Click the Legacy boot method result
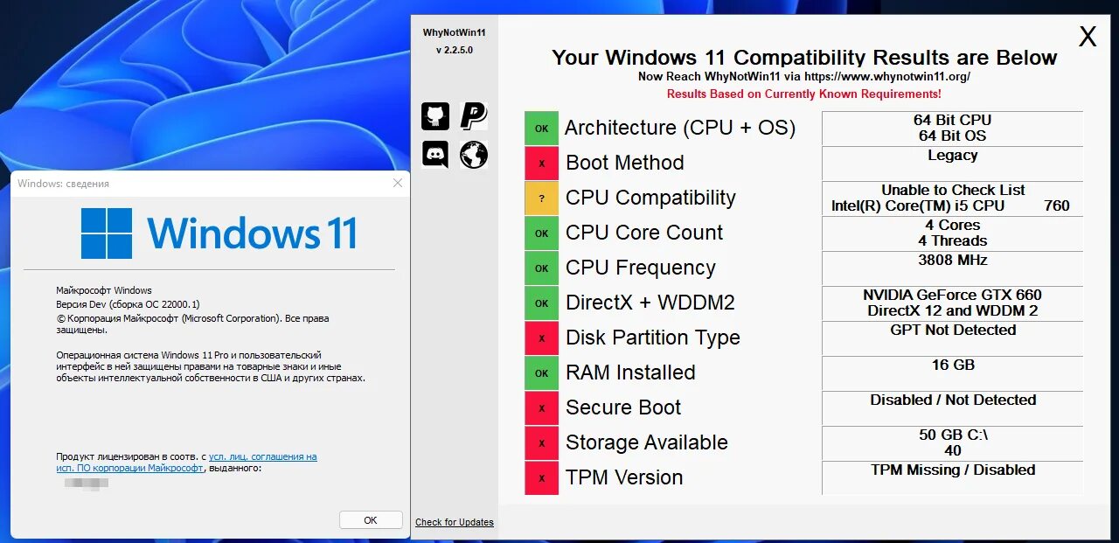Screen dimensions: 1119x543 pos(953,163)
